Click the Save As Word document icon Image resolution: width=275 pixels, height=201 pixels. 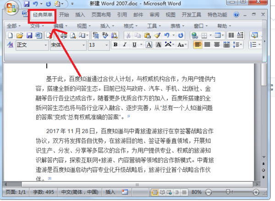point(39,36)
